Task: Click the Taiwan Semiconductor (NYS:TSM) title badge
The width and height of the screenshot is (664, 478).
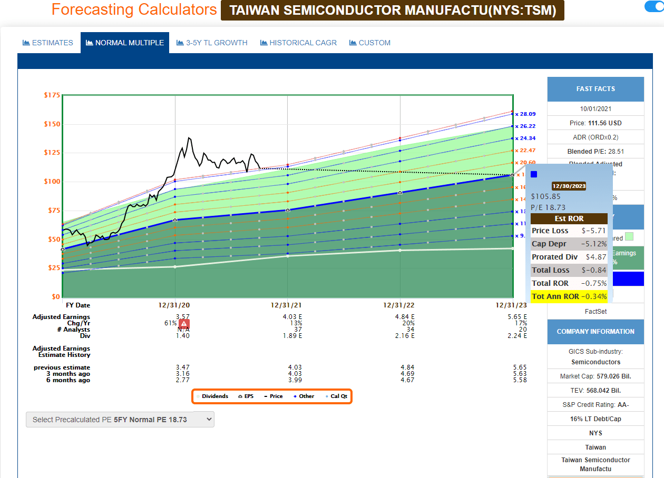Action: (x=393, y=10)
